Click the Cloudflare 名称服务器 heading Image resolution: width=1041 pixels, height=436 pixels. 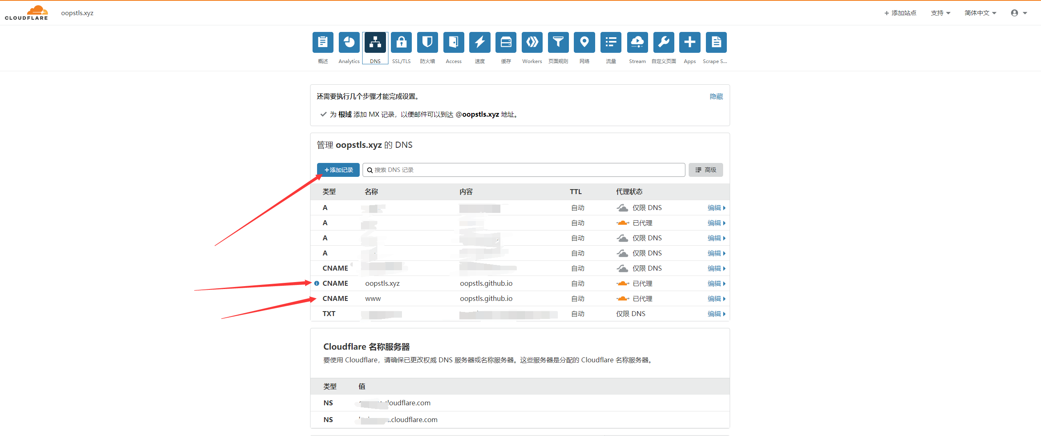pyautogui.click(x=367, y=347)
